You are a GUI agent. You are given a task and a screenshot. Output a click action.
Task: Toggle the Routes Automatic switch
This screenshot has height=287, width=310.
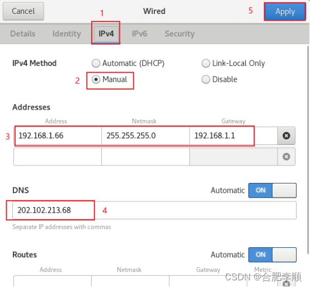[x=273, y=255]
